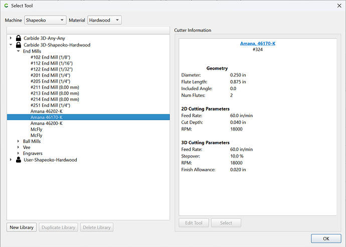The width and height of the screenshot is (346, 247).
Task: Click the 2D Cut Depth value 0.040 in
Action: coord(238,122)
